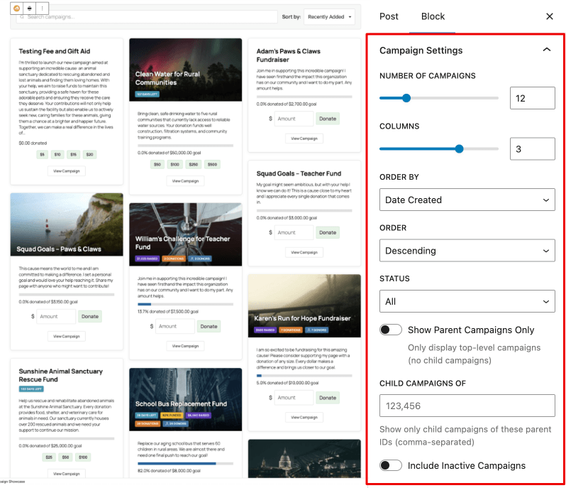Click the Child Campaigns Of input field
The image size is (566, 488).
click(467, 406)
